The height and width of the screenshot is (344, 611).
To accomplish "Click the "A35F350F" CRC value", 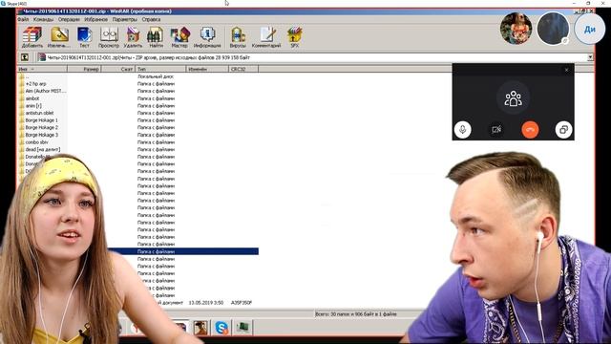I will coord(242,303).
